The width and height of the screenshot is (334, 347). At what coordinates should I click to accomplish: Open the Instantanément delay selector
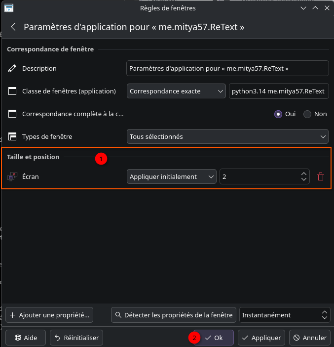(x=284, y=315)
